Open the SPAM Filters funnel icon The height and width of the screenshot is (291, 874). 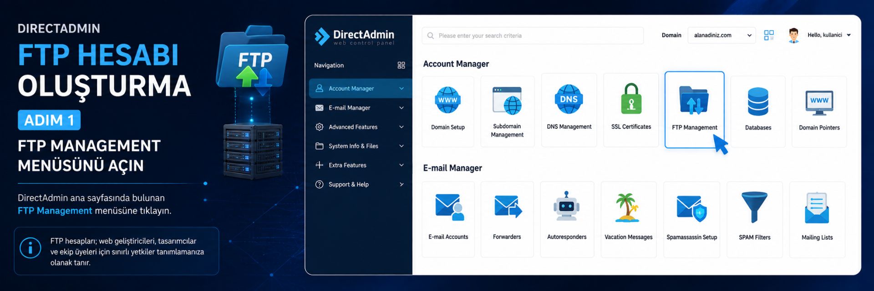754,207
